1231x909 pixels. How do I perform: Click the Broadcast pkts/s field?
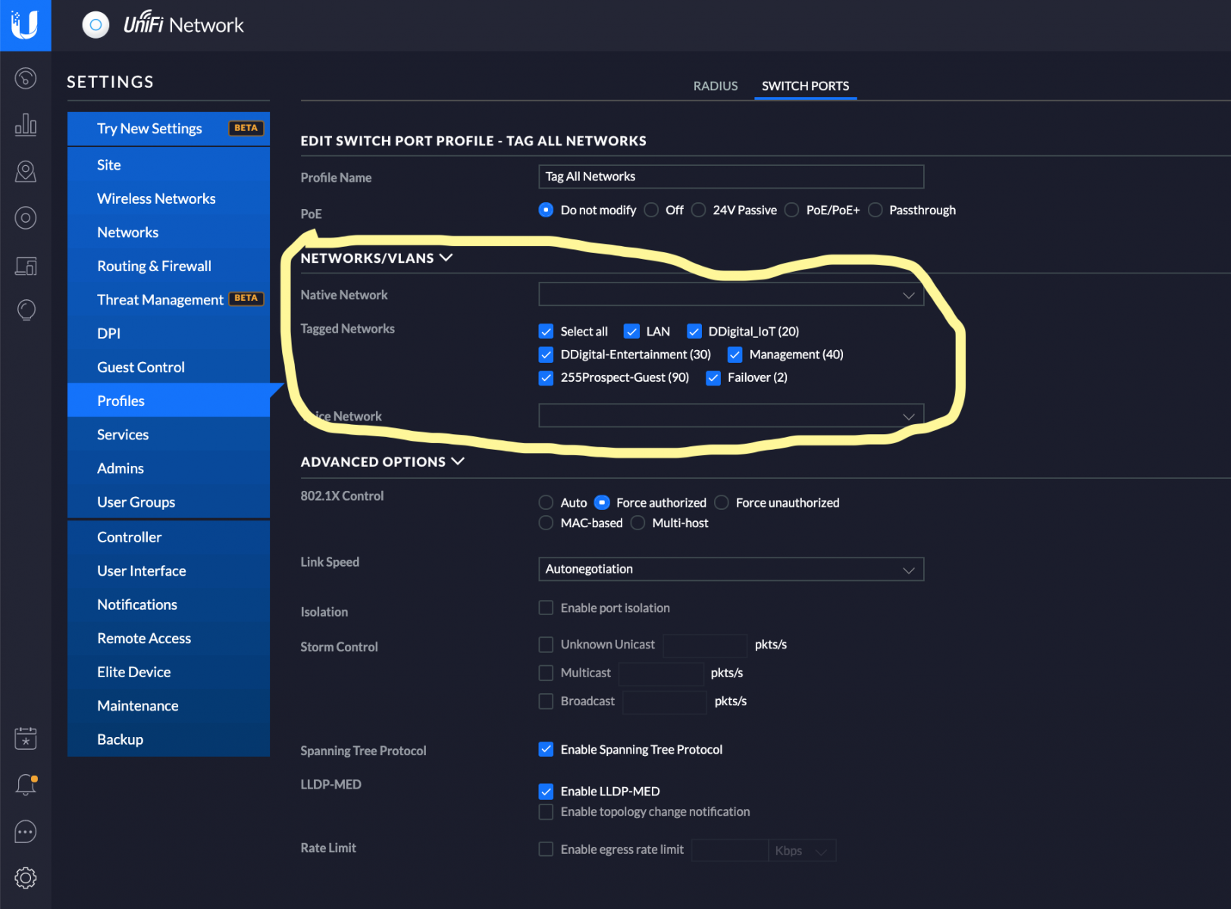tap(665, 702)
